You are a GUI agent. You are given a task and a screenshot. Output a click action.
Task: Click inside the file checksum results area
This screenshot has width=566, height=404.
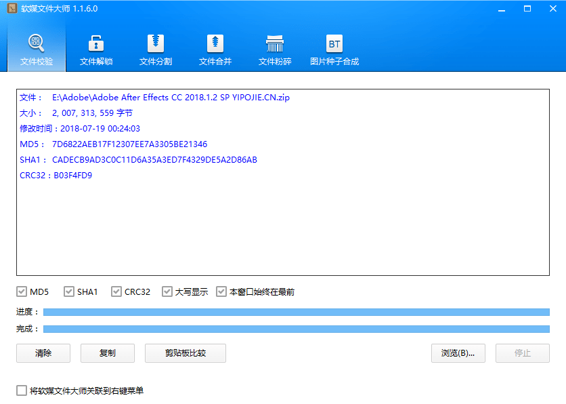tap(282, 183)
